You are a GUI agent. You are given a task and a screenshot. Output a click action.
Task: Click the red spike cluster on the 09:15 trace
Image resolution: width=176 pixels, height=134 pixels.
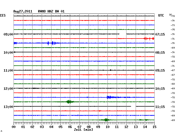[149, 39]
